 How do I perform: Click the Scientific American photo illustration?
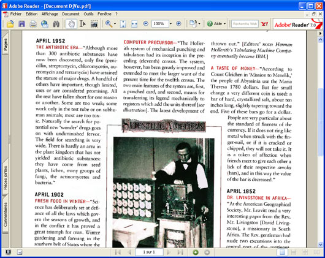tap(164, 192)
